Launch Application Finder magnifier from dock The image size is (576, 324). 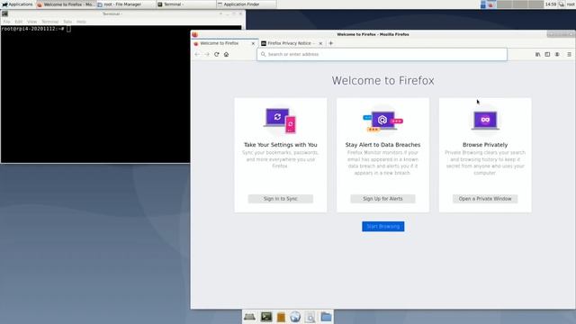(310, 317)
